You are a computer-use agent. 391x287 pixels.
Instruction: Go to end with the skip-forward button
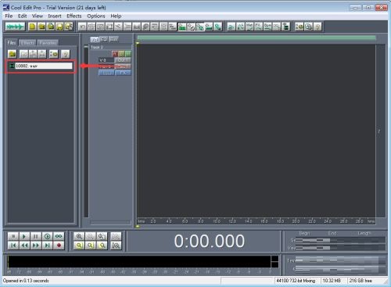(x=47, y=246)
